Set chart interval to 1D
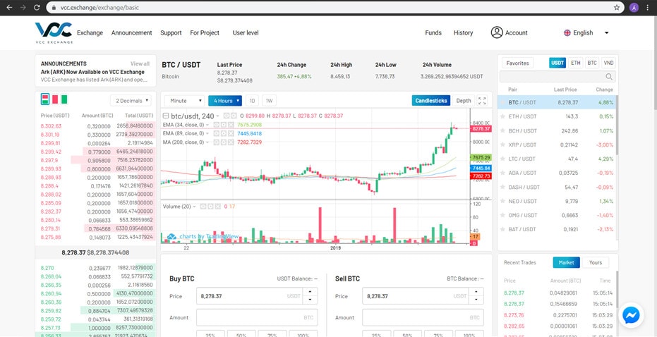This screenshot has width=657, height=337. click(252, 101)
